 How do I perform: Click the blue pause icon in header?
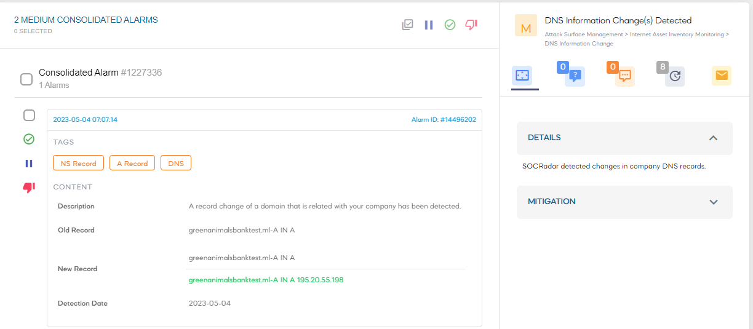[x=429, y=25]
